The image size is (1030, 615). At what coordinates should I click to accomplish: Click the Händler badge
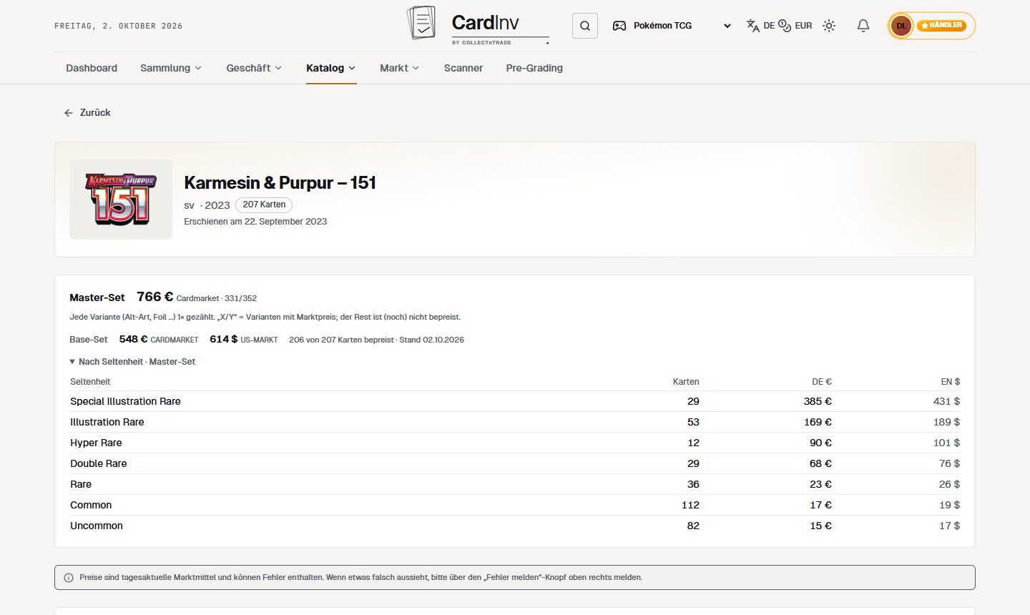tap(941, 26)
